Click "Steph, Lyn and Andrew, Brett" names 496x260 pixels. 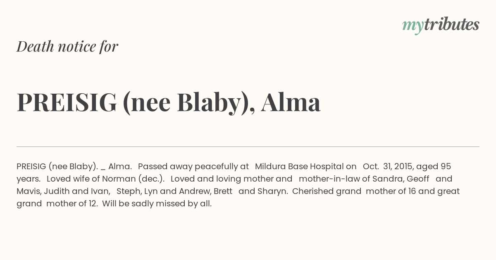click(x=174, y=191)
